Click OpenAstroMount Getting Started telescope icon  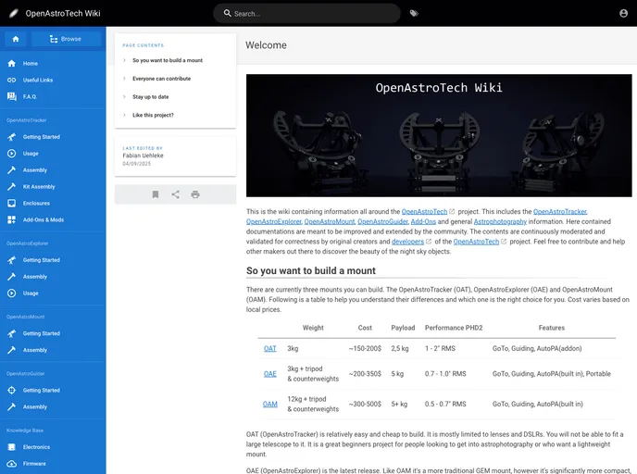(11, 333)
